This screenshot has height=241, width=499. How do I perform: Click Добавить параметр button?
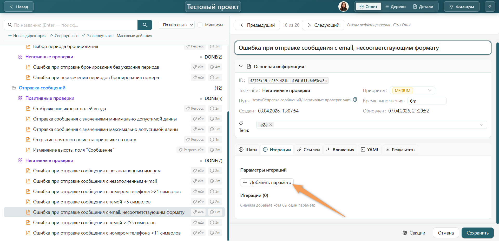pos(267,182)
